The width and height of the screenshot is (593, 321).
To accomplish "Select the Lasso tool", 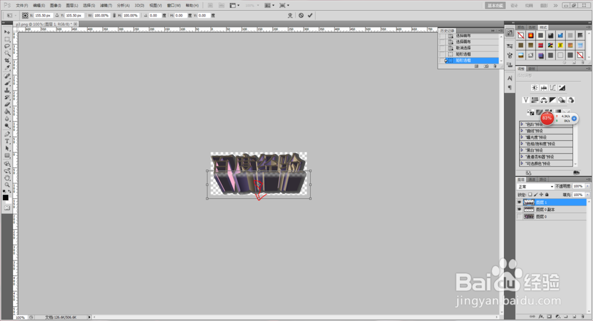I will [x=7, y=46].
